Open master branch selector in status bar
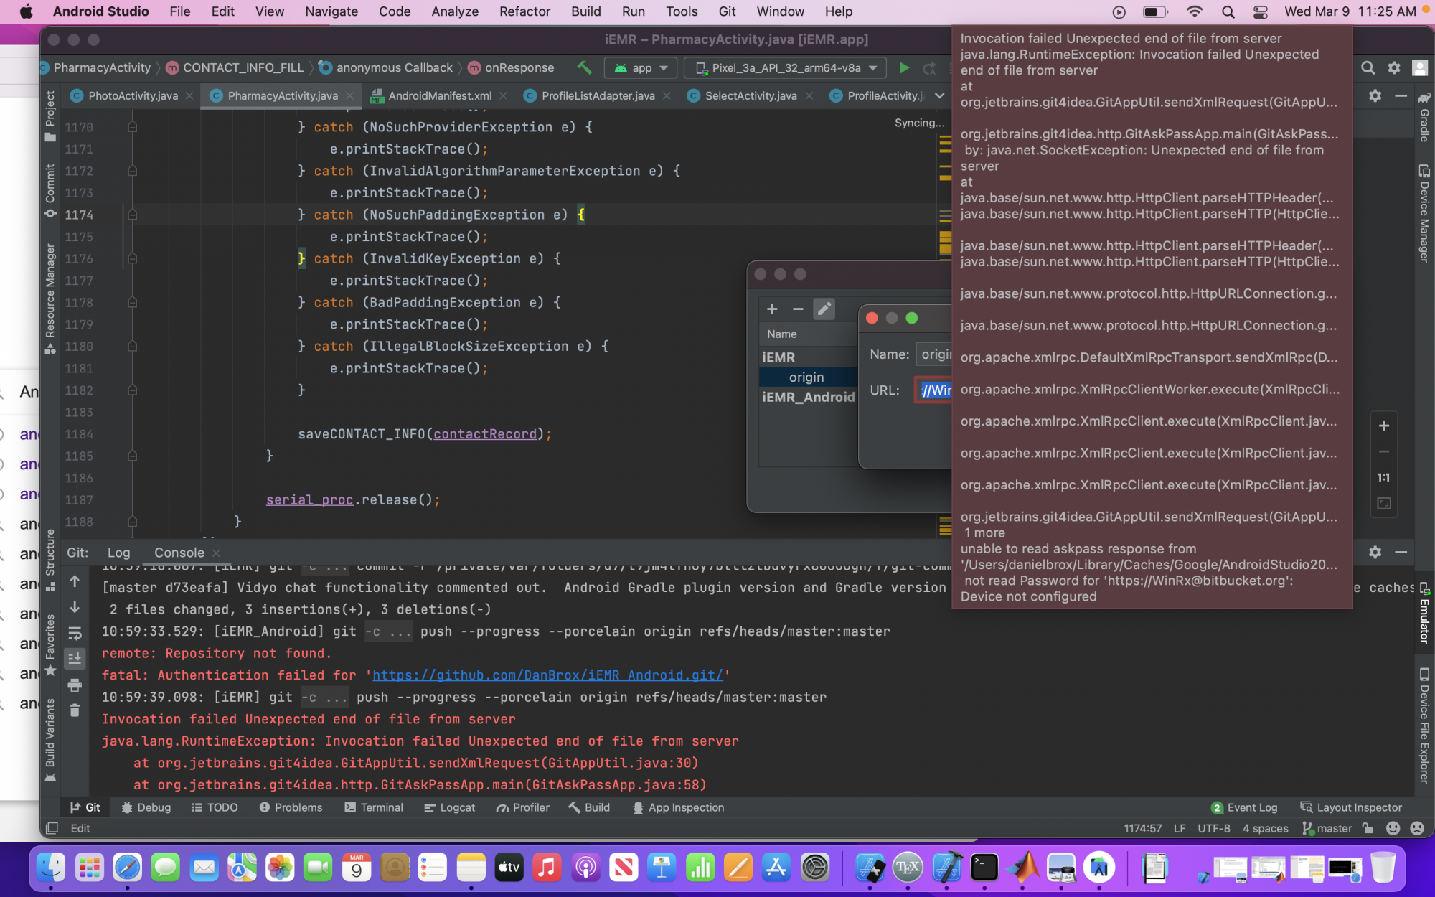 (x=1327, y=828)
